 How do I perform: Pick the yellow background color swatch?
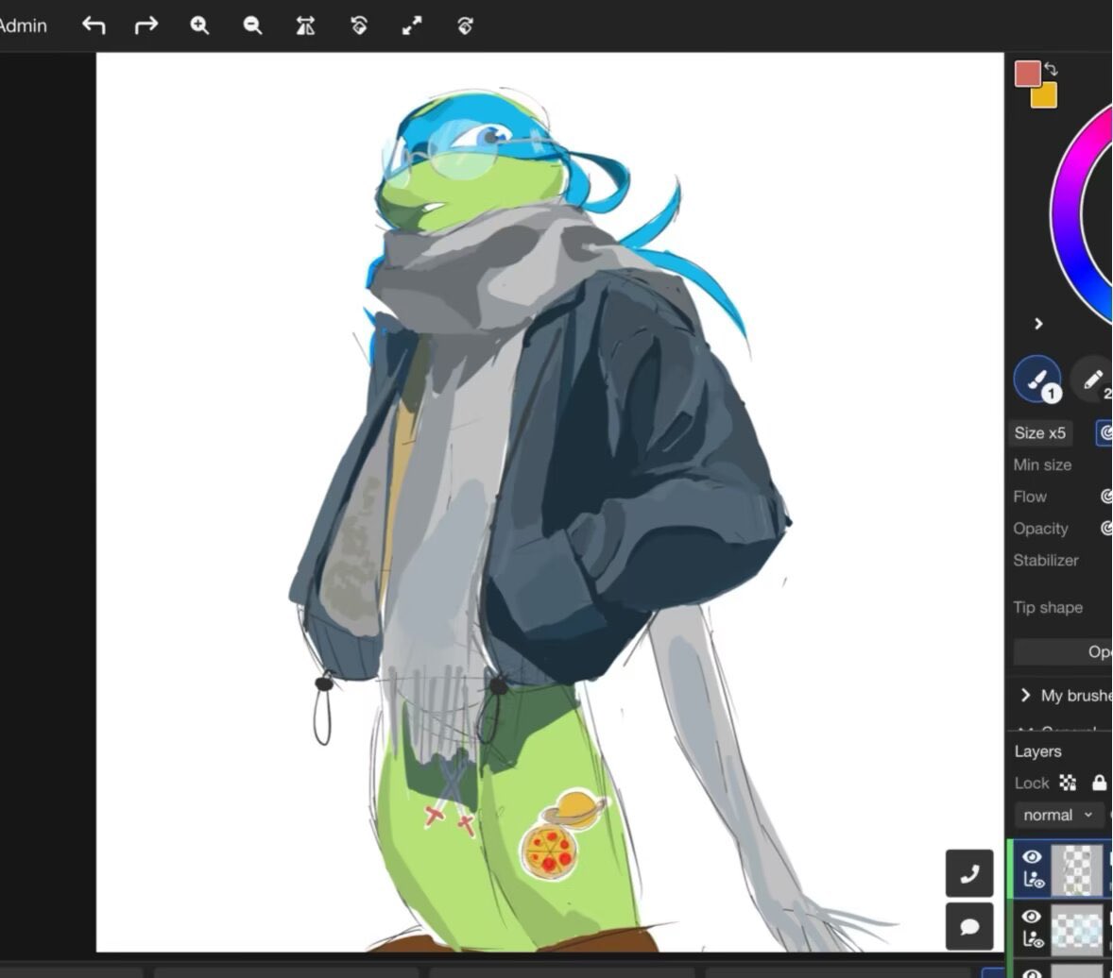tap(1044, 95)
